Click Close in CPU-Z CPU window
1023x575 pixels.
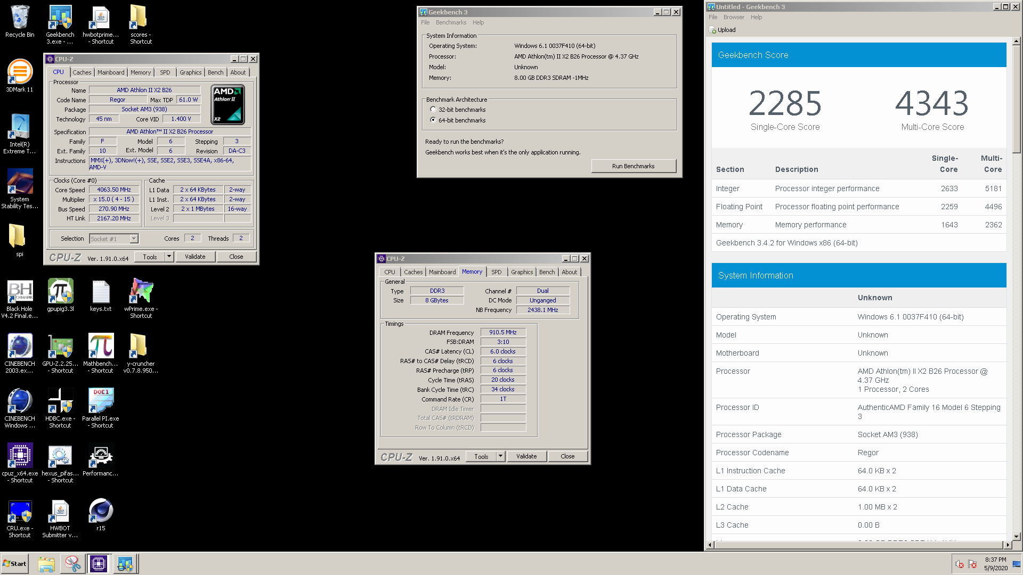coord(236,257)
